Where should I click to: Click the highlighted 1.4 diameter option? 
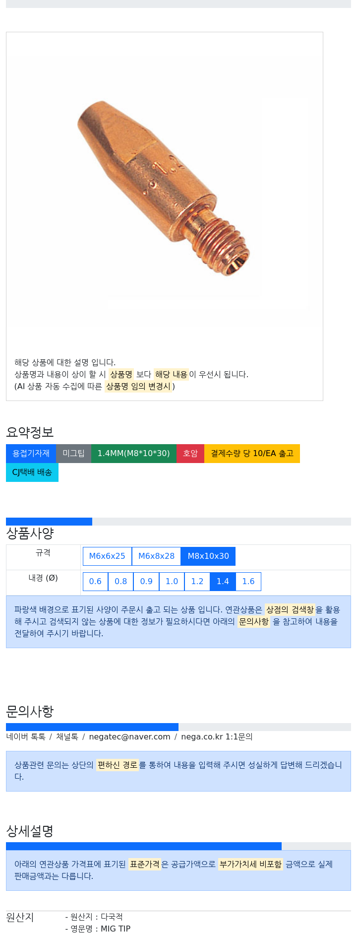pos(223,582)
